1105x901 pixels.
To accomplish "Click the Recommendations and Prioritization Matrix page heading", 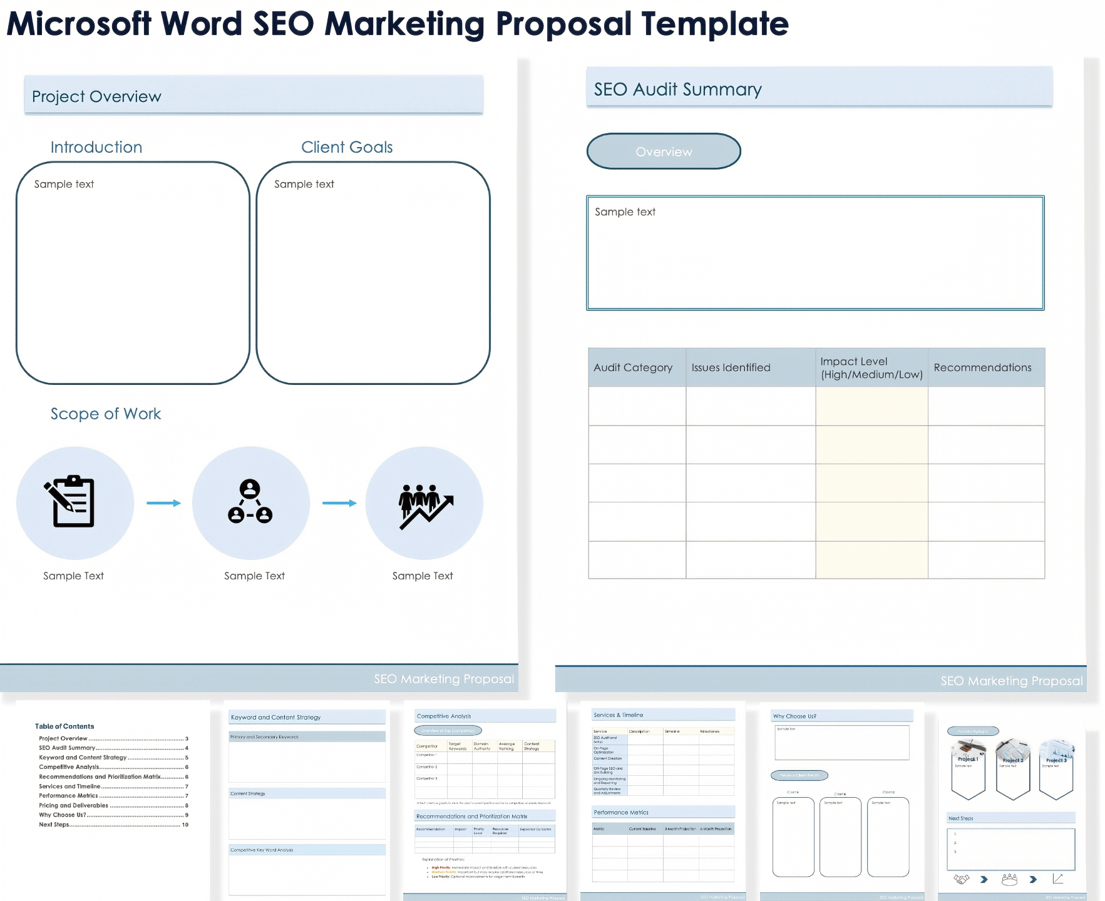I will pos(485,816).
